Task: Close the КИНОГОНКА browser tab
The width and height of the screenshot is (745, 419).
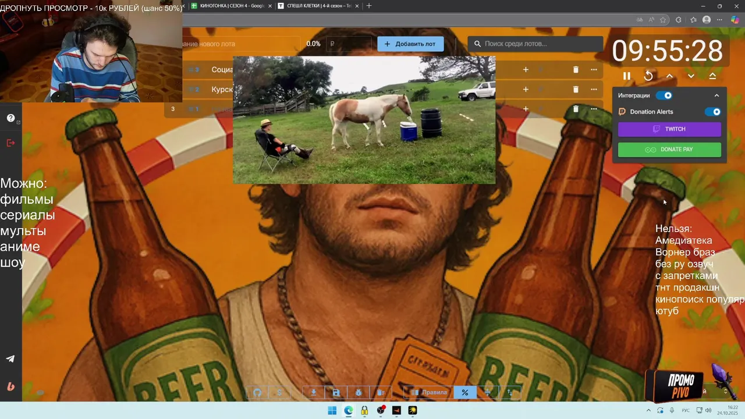Action: (270, 6)
